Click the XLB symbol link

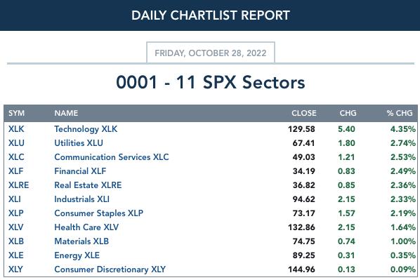point(16,241)
